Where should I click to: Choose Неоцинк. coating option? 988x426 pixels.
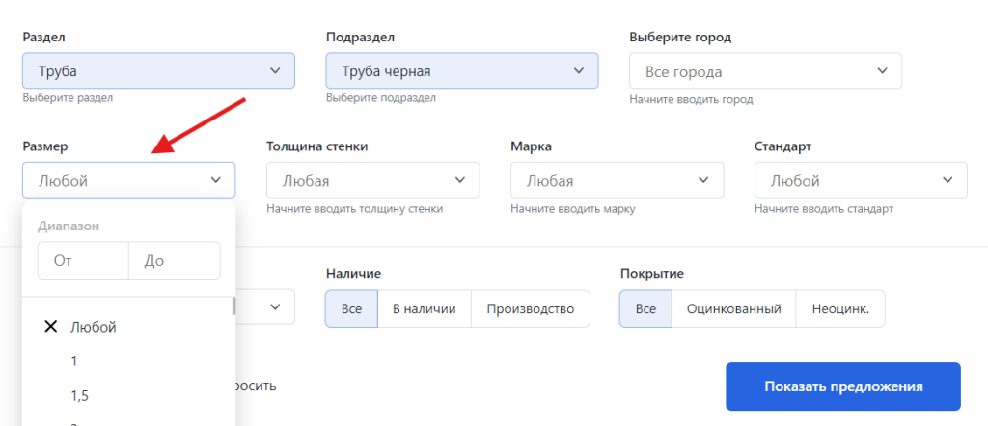click(x=839, y=309)
